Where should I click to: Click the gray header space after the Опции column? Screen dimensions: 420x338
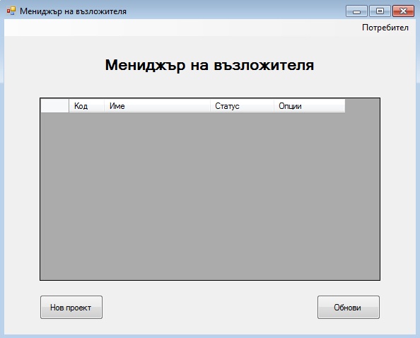point(362,106)
